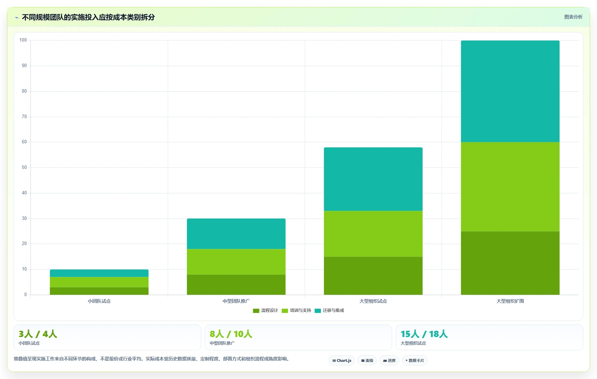Image resolution: width=597 pixels, height=379 pixels.
Task: Click the 大型组织扩围 dark green 流程设计 segment
Action: coord(510,263)
